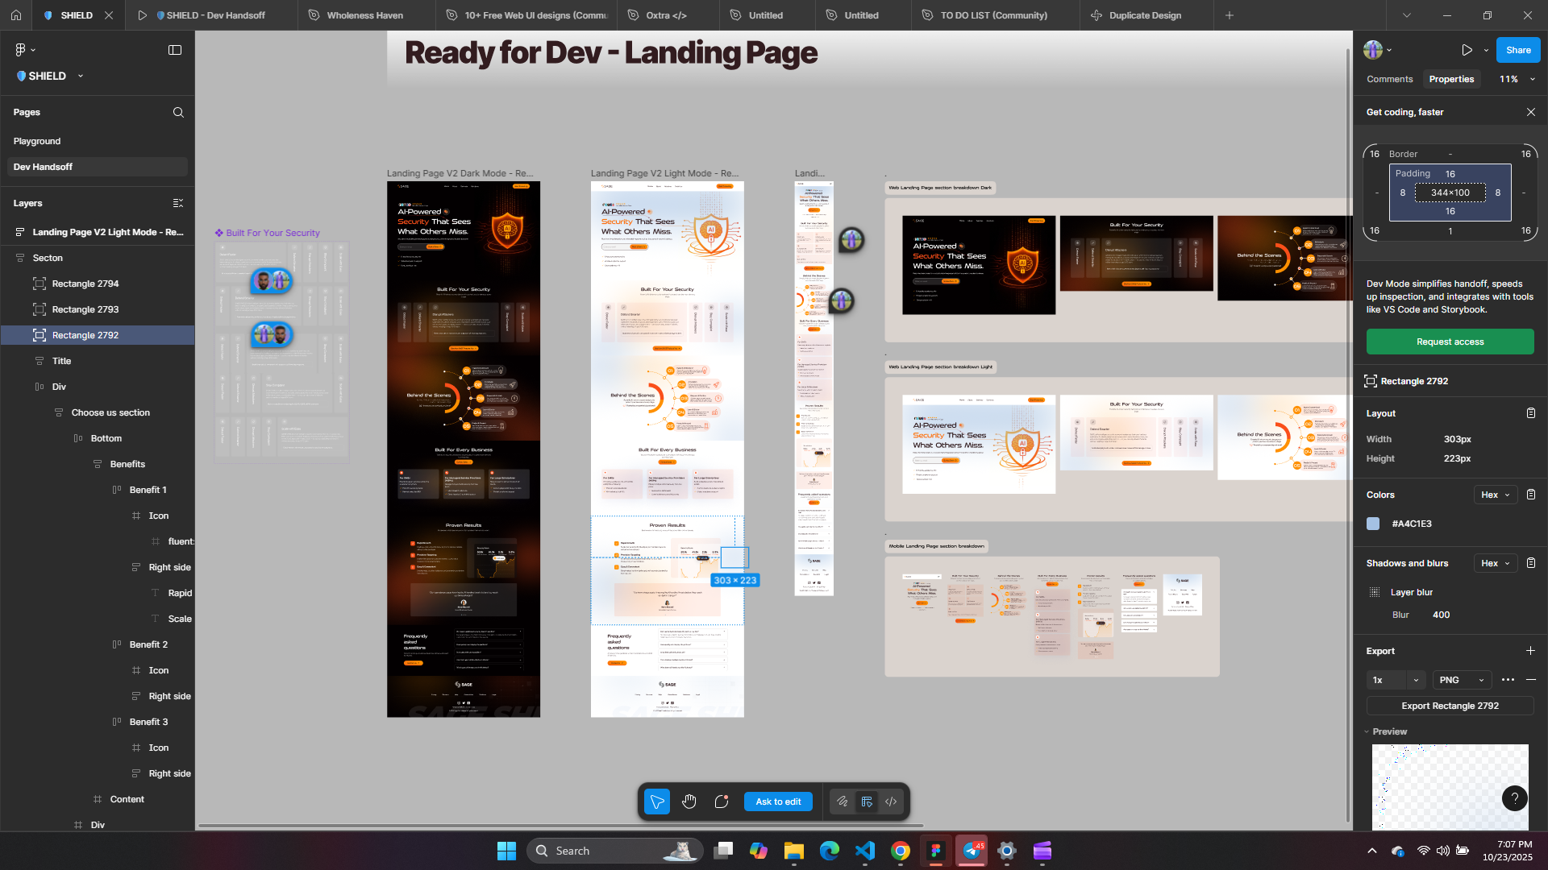Search pages with the magnifier icon
1548x870 pixels.
(178, 113)
